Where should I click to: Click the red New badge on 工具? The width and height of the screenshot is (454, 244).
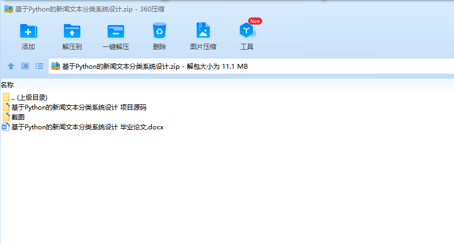pyautogui.click(x=255, y=21)
